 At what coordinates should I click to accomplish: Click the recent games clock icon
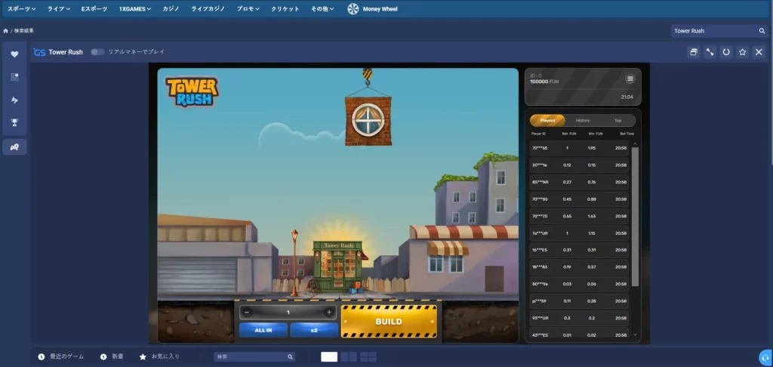[x=42, y=356]
